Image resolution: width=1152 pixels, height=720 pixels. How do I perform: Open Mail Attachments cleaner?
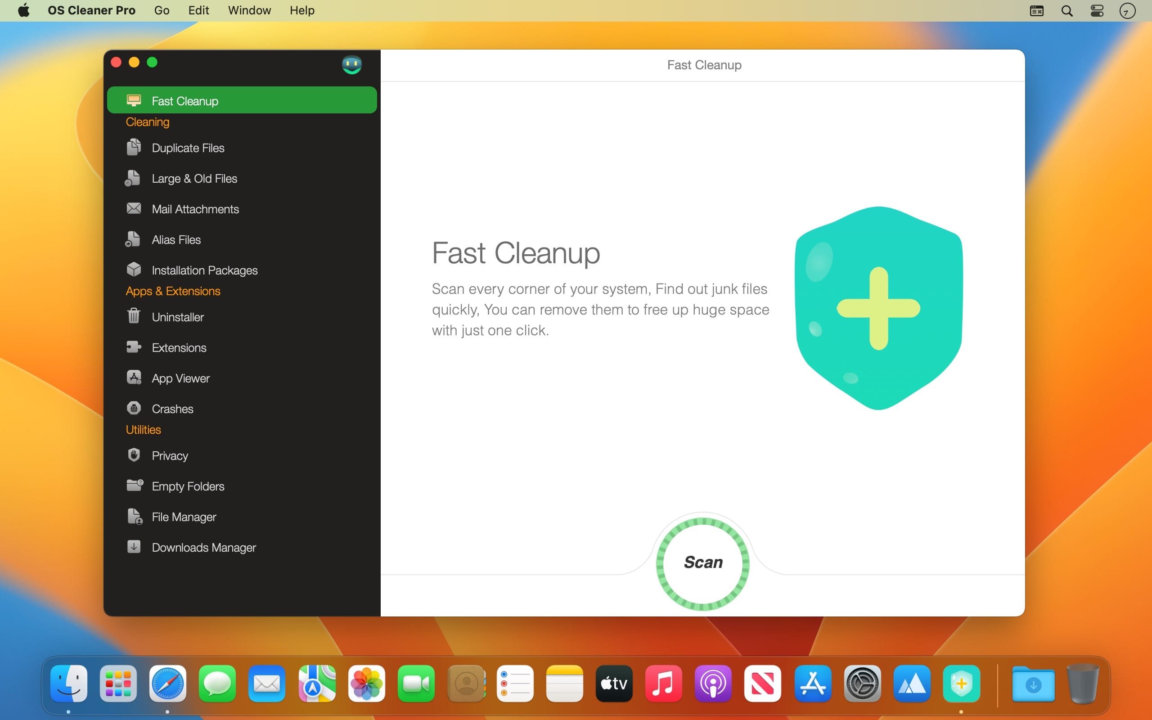pos(195,209)
